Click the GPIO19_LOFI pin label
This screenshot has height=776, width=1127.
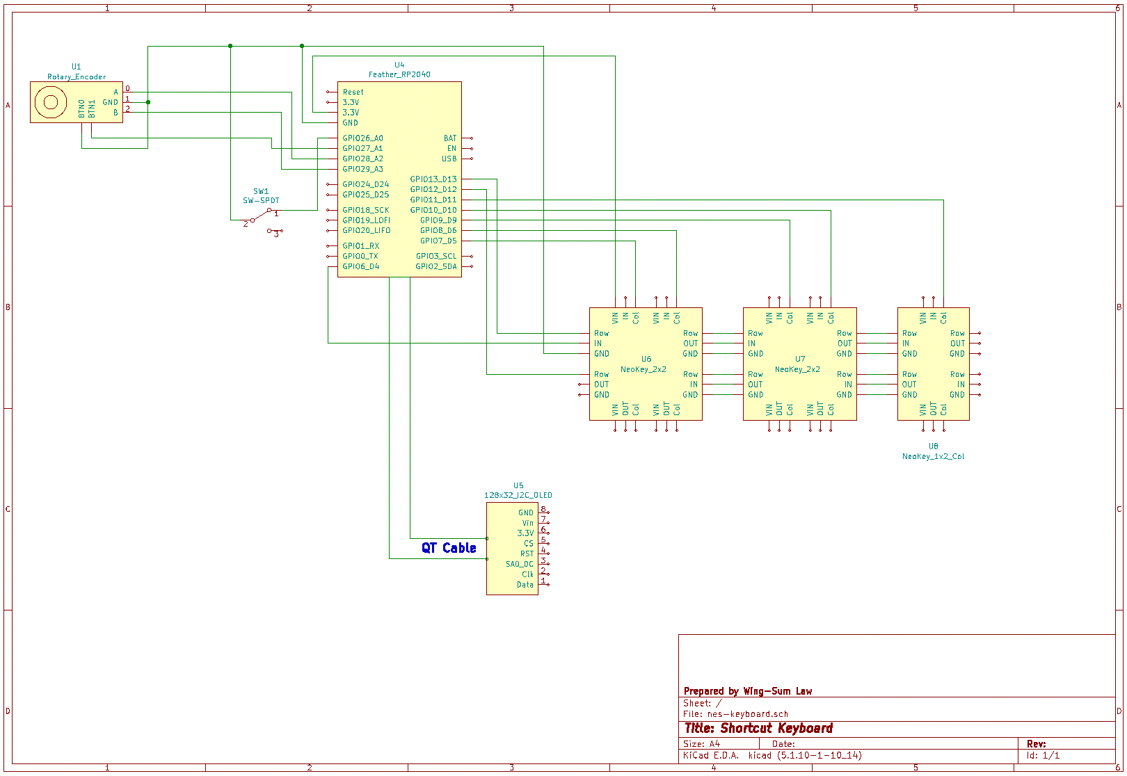[366, 220]
